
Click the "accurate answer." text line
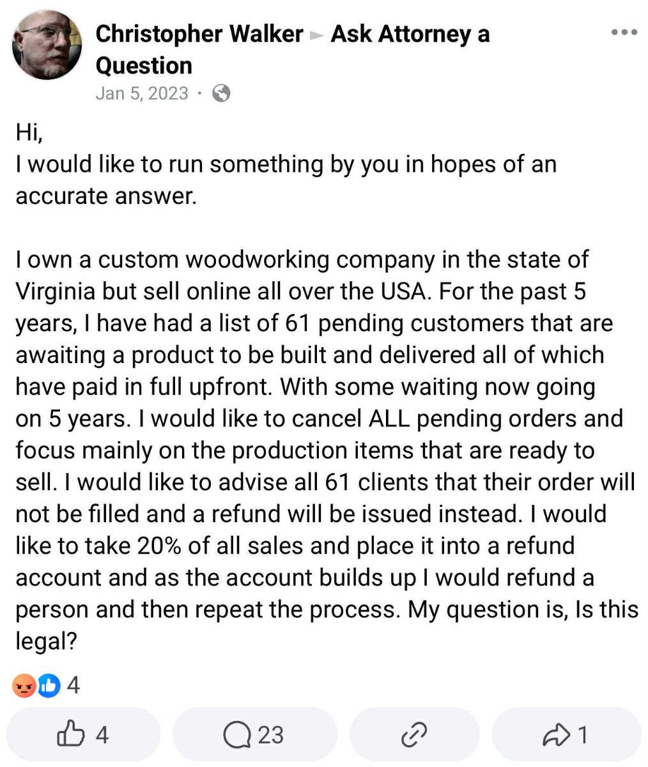(x=105, y=196)
